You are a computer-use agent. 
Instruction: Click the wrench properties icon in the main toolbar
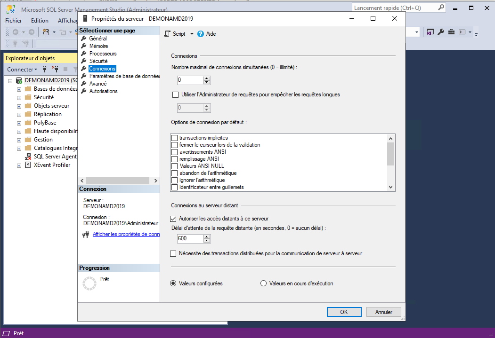tap(441, 32)
